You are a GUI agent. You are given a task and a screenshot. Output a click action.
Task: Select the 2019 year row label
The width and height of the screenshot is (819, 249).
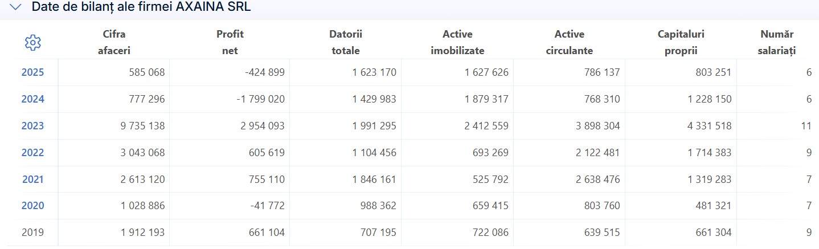coord(32,232)
